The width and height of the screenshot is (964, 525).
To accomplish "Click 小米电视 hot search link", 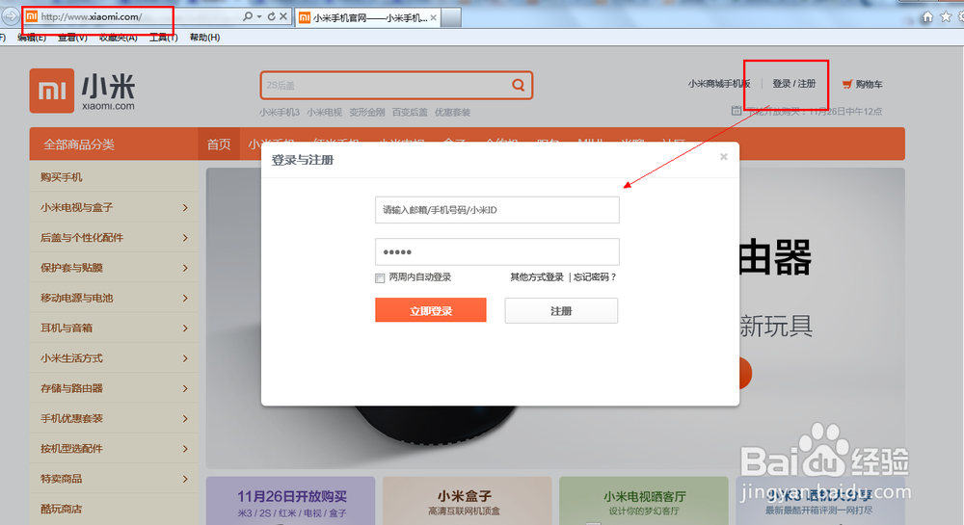I will 324,113.
